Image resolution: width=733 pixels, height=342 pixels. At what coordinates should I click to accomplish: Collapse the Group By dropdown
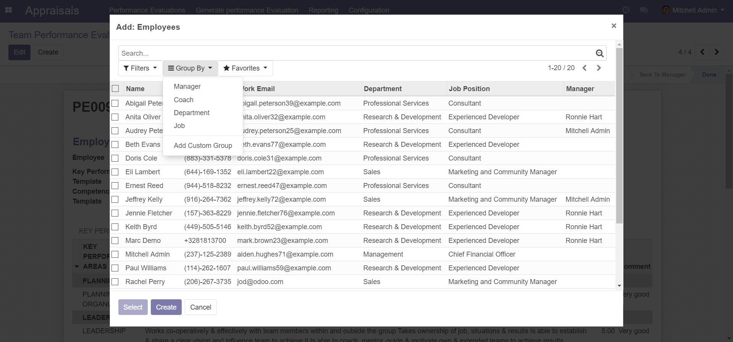pos(190,68)
